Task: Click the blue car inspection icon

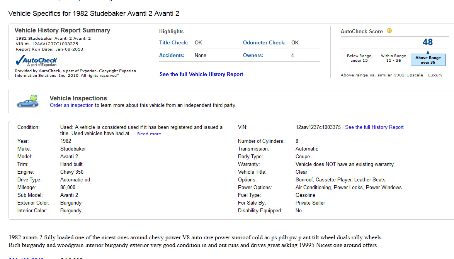Action: tap(27, 101)
